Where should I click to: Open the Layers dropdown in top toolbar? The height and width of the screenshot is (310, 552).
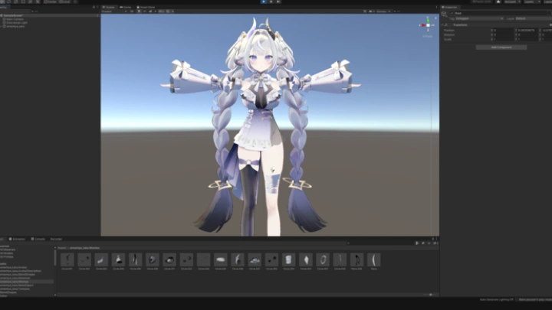tap(531, 2)
